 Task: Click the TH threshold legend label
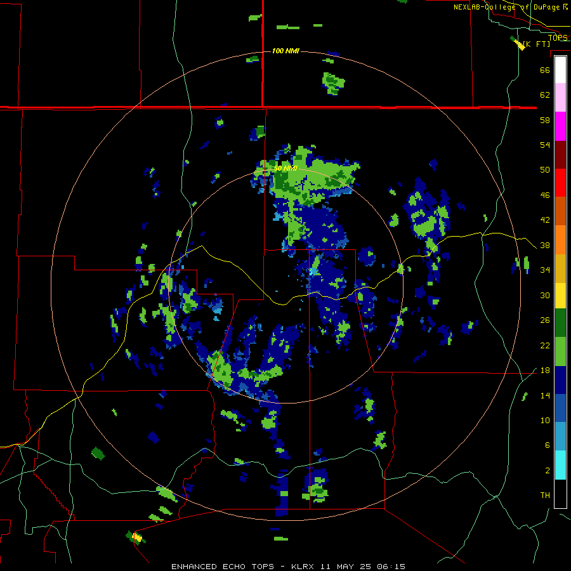(x=545, y=496)
